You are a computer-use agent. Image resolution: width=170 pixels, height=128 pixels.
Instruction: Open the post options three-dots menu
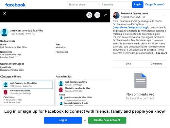tap(164, 15)
